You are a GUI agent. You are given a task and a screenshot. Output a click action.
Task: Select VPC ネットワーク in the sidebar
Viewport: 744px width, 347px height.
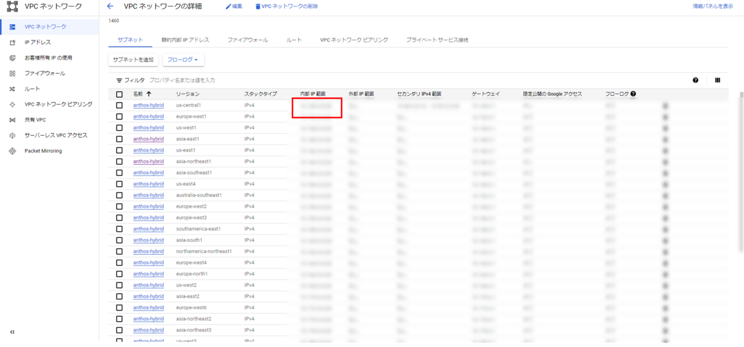click(50, 27)
